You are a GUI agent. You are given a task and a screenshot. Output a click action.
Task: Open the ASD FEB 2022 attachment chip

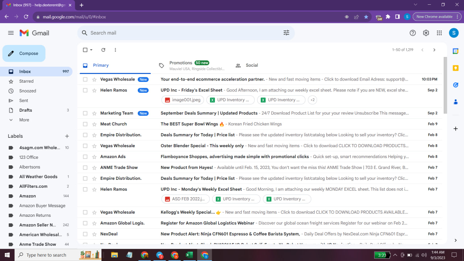click(186, 199)
